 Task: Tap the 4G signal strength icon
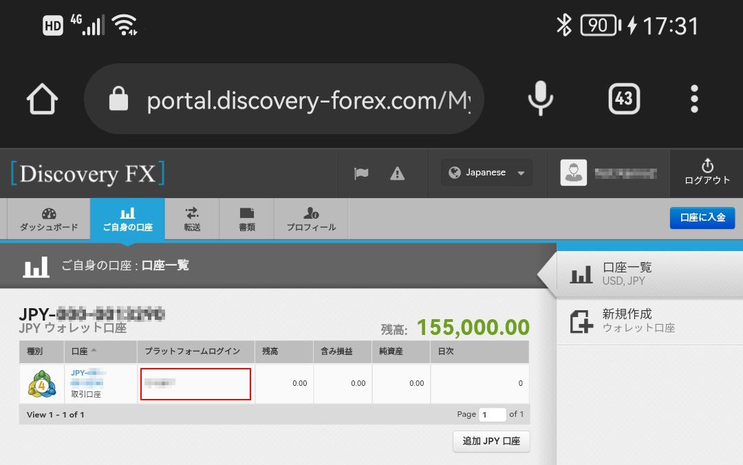click(x=87, y=25)
